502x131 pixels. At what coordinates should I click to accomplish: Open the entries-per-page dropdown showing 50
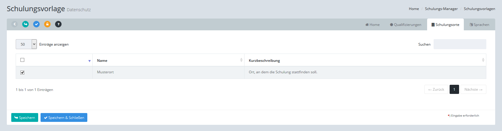pos(26,44)
